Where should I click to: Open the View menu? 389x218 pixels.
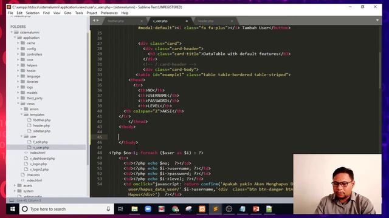[57, 13]
